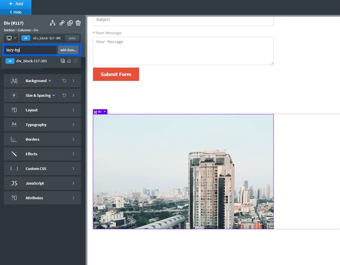Click the Add button at top left
This screenshot has width=340, height=265.
(16, 3)
